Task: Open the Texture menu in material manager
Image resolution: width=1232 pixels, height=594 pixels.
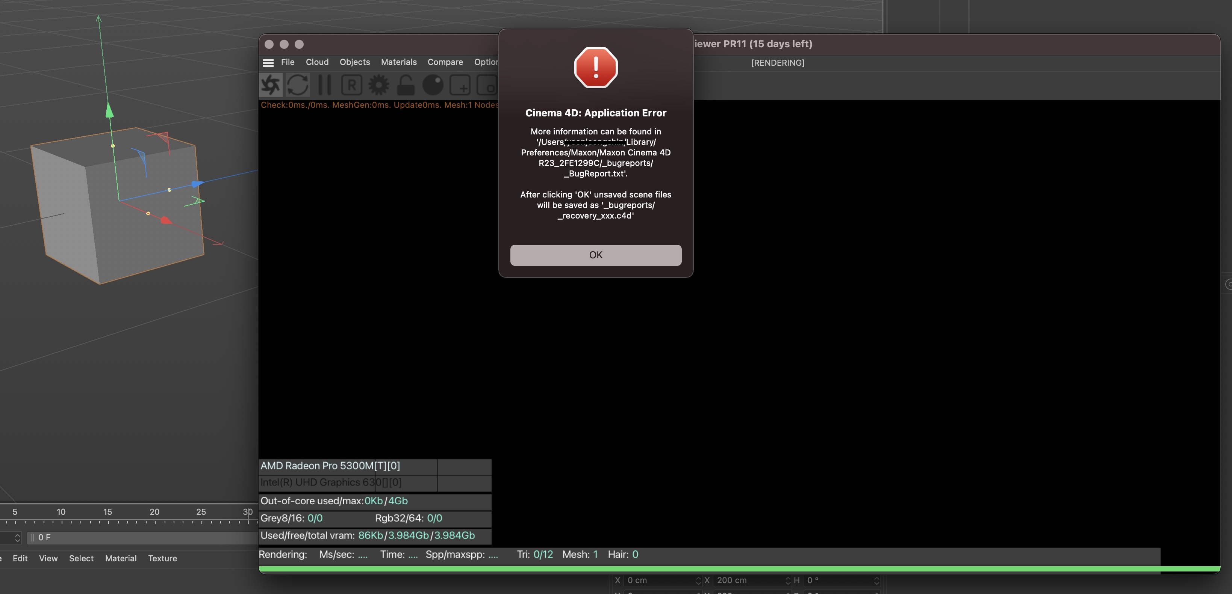Action: click(x=162, y=558)
